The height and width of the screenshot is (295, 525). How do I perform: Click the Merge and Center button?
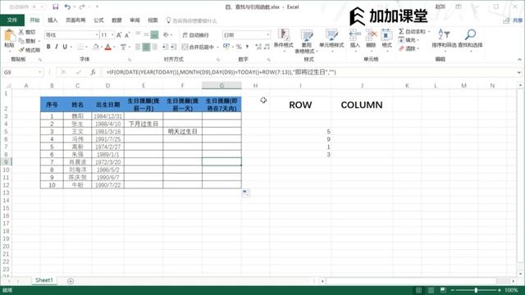[x=198, y=48]
